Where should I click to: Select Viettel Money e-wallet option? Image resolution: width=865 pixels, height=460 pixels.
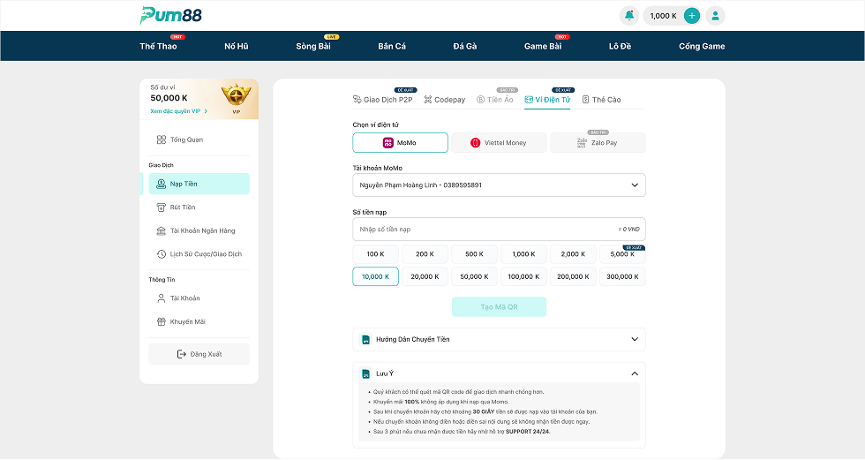(x=500, y=143)
